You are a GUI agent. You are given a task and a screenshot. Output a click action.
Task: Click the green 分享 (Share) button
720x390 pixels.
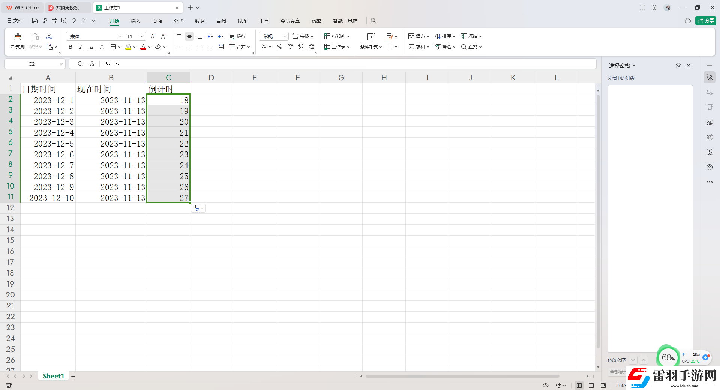pos(705,21)
